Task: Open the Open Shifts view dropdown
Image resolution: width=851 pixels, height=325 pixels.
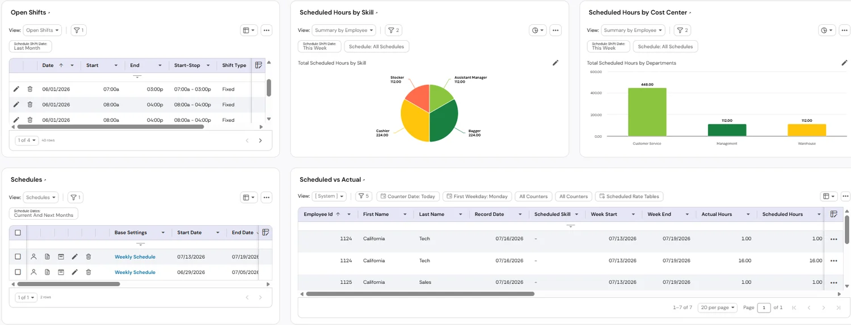Action: point(43,31)
